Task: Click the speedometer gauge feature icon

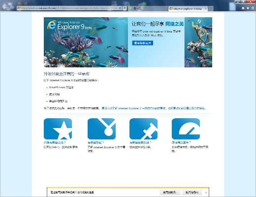Action: pos(186,129)
